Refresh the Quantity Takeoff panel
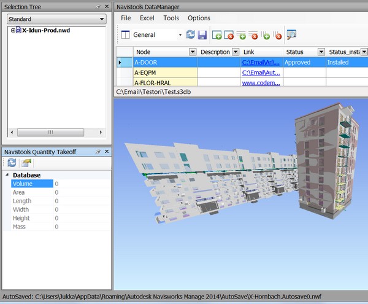Screen dimensions: 368x304 click(x=12, y=163)
